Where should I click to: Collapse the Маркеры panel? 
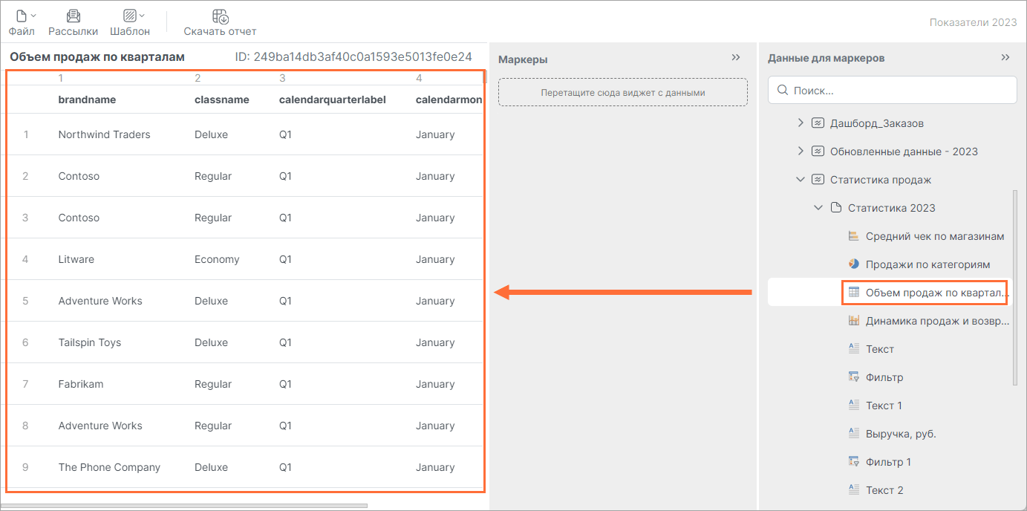[x=736, y=57]
